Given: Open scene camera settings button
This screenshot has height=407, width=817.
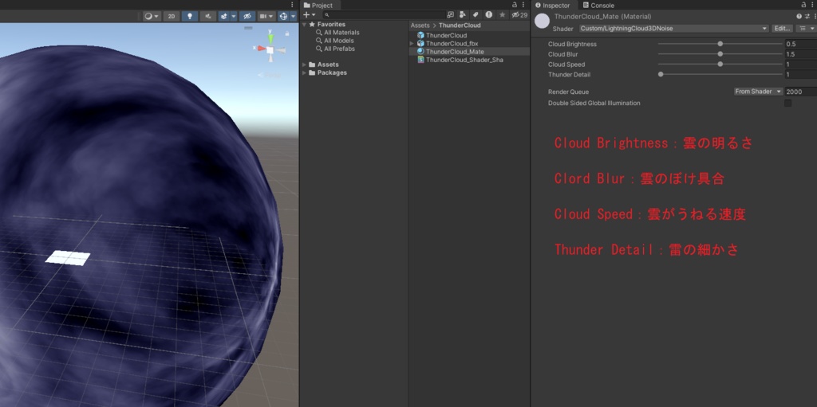Looking at the screenshot, I should 266,16.
